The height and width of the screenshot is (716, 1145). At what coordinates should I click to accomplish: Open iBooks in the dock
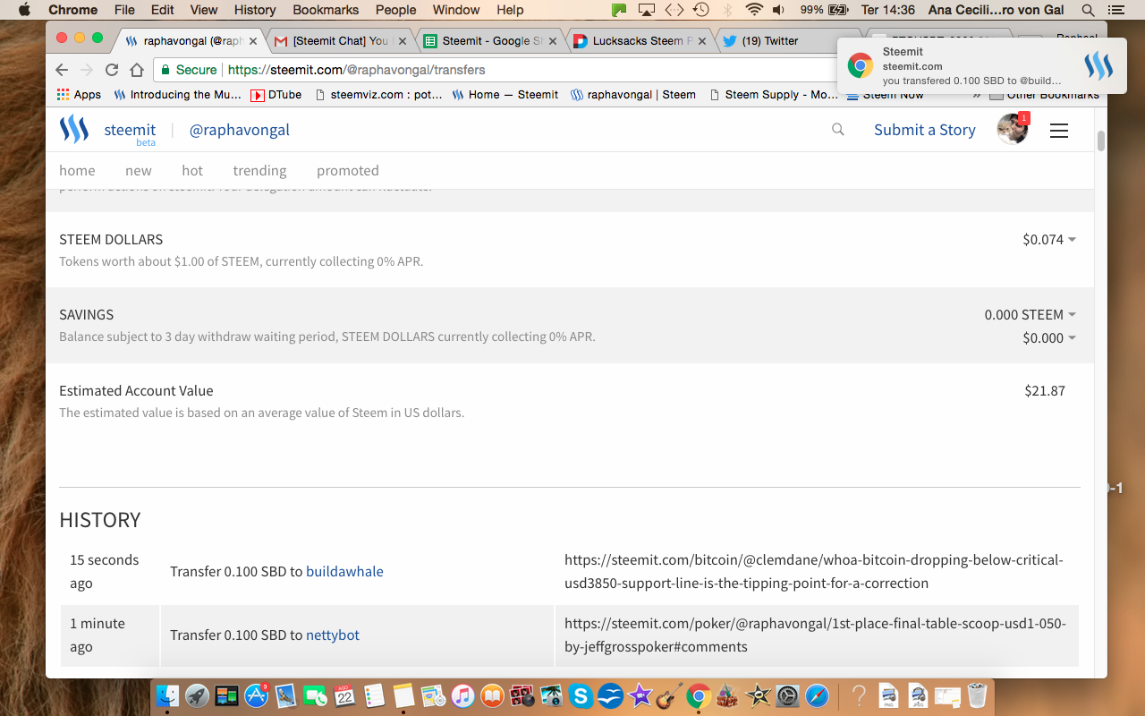(x=492, y=695)
